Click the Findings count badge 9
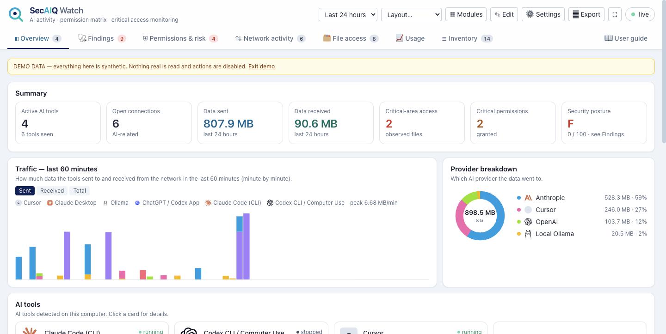This screenshot has height=334, width=666. pos(122,39)
